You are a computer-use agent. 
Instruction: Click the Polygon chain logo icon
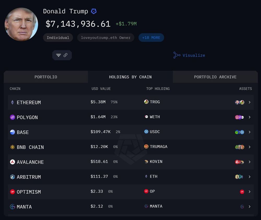coord(13,117)
